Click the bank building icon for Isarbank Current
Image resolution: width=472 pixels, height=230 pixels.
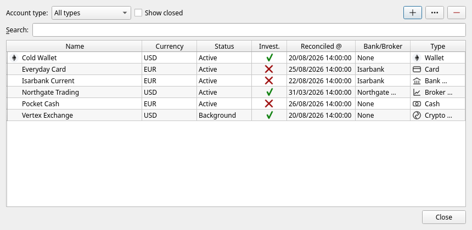point(417,81)
